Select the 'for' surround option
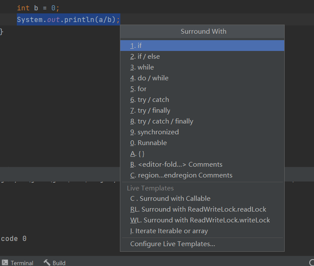 142,89
